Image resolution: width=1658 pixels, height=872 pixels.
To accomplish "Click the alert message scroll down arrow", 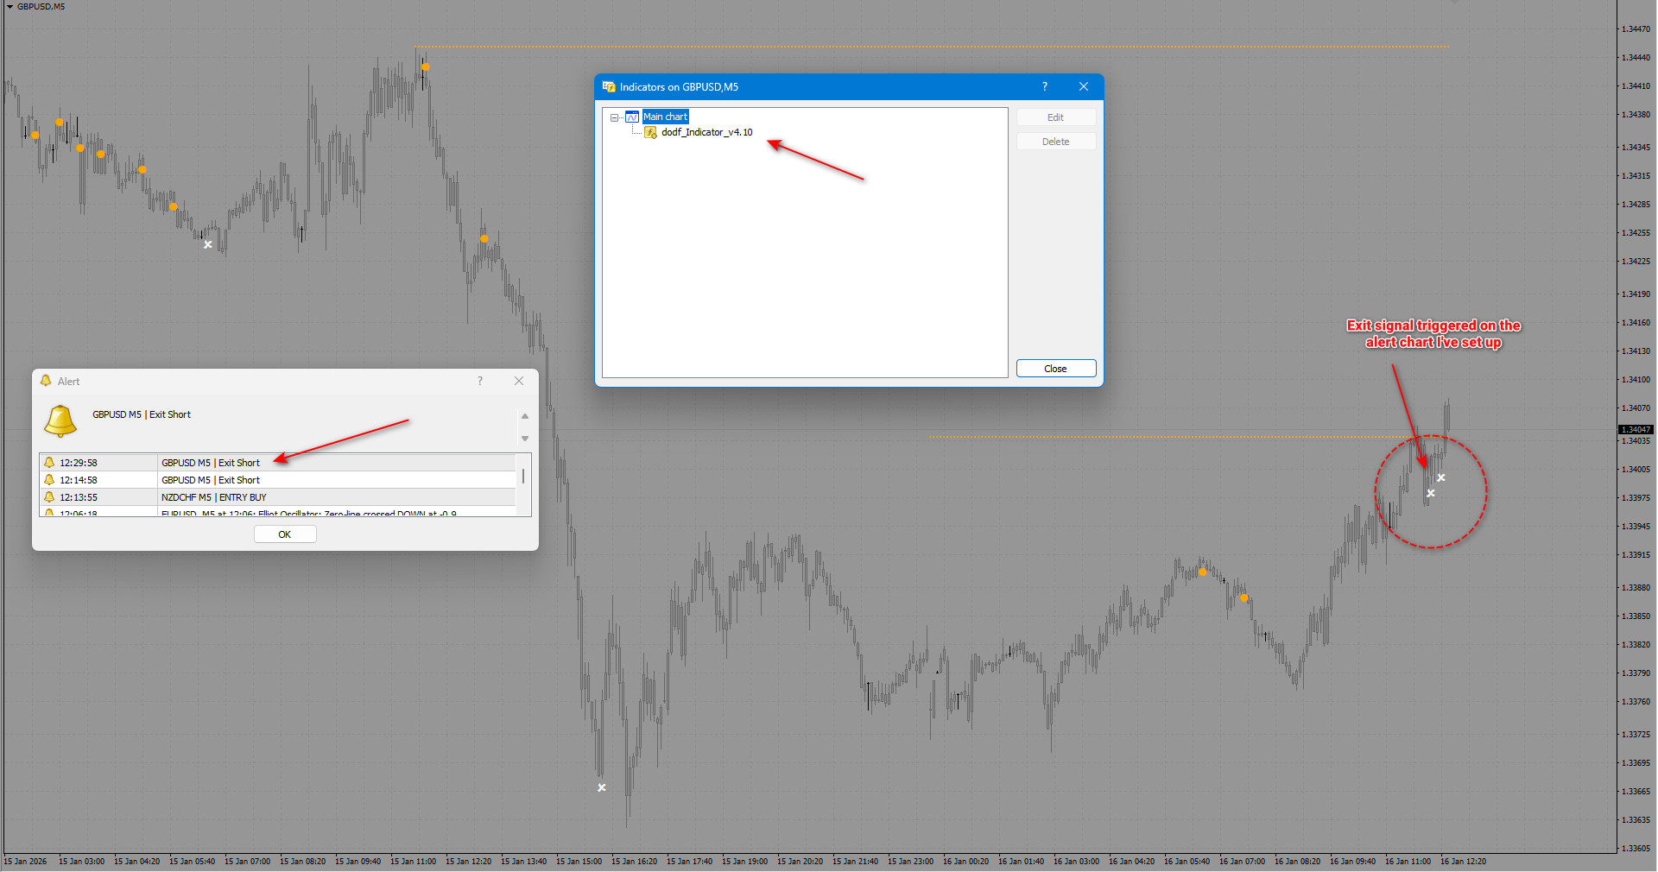I will point(525,439).
